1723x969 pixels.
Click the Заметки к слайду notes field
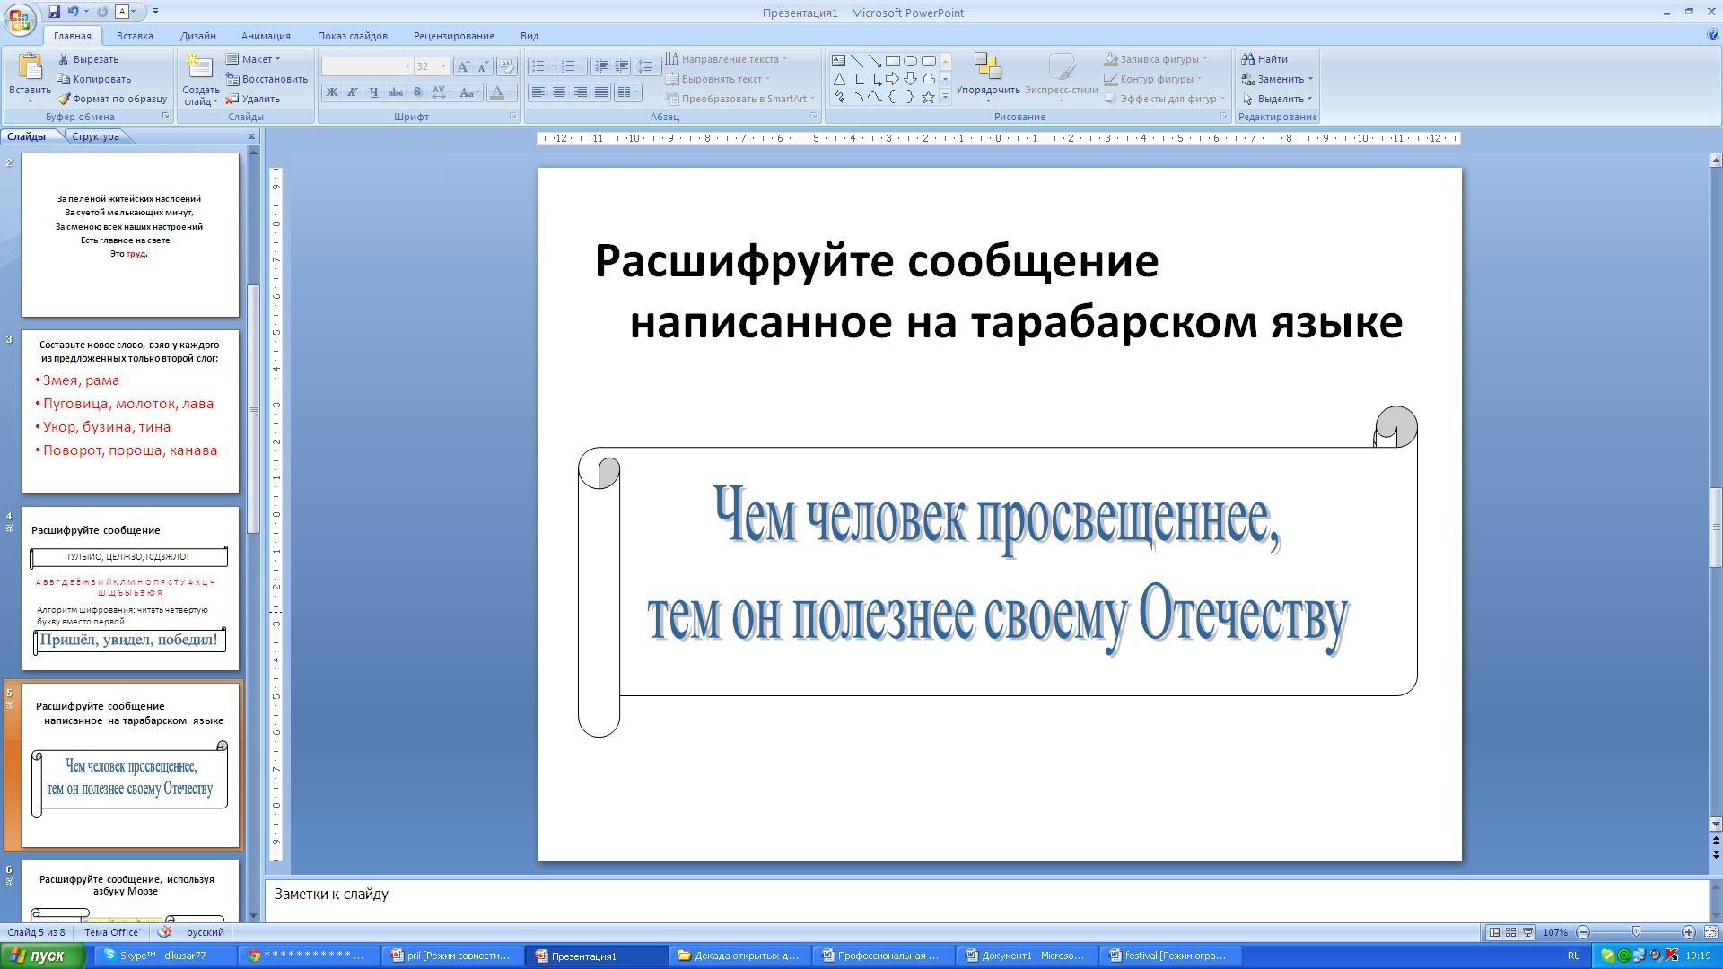point(987,900)
